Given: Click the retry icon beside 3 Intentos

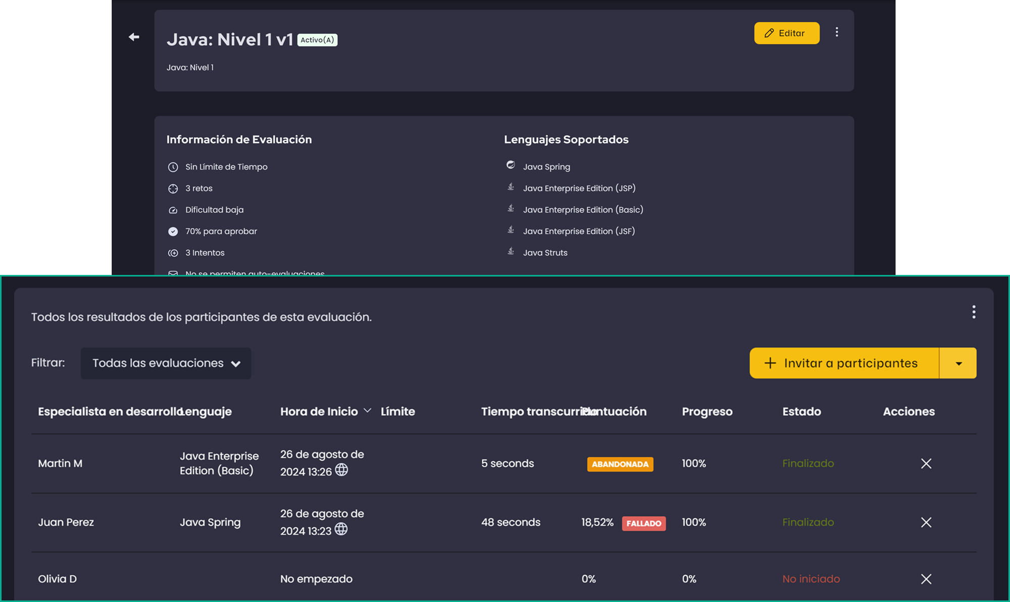Looking at the screenshot, I should 173,253.
